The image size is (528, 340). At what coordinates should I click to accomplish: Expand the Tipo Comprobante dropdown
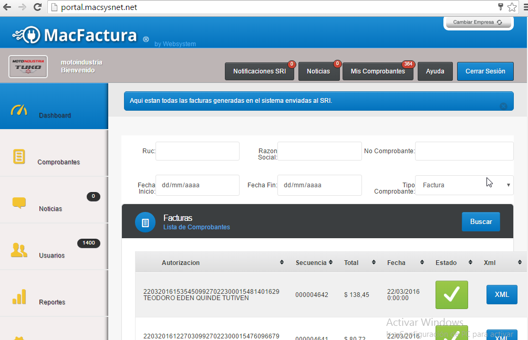click(464, 185)
